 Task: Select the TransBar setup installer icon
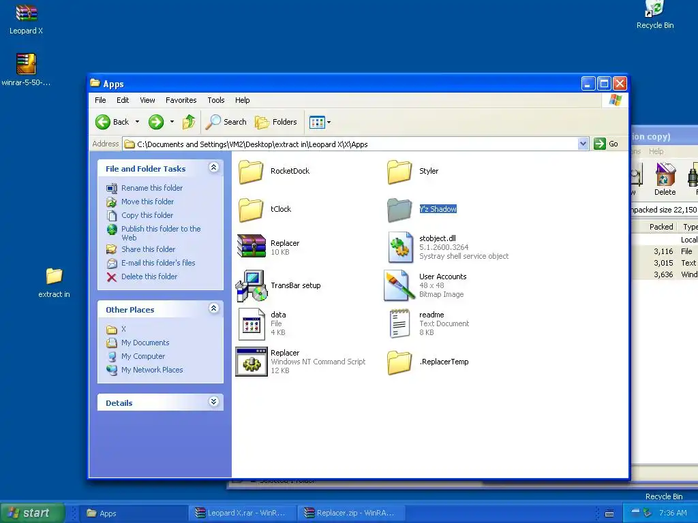(x=251, y=285)
